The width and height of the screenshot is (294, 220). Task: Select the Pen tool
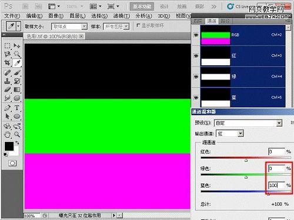point(8,108)
